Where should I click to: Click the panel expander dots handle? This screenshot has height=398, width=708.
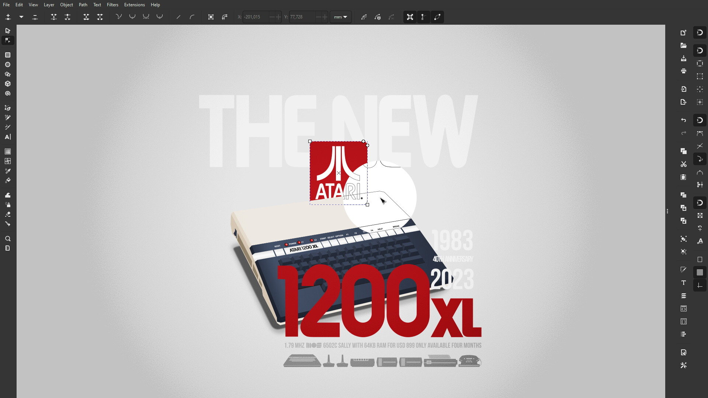(667, 212)
